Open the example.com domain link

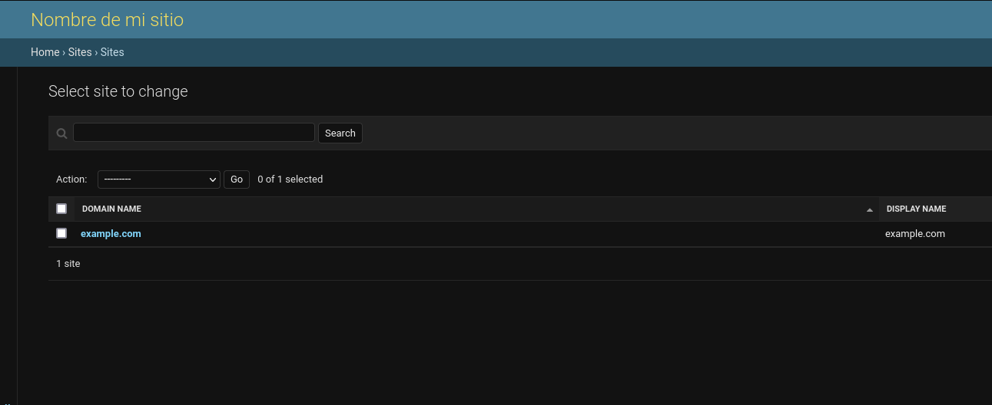click(111, 234)
